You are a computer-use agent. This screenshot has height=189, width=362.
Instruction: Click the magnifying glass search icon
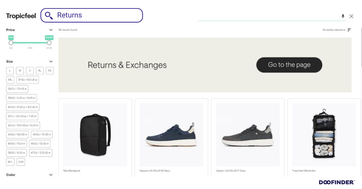click(49, 15)
